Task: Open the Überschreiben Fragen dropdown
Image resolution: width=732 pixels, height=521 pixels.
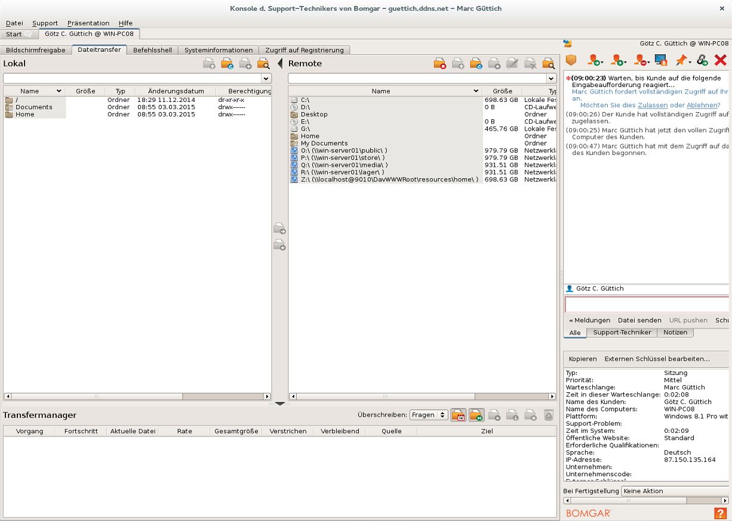Action: point(428,415)
